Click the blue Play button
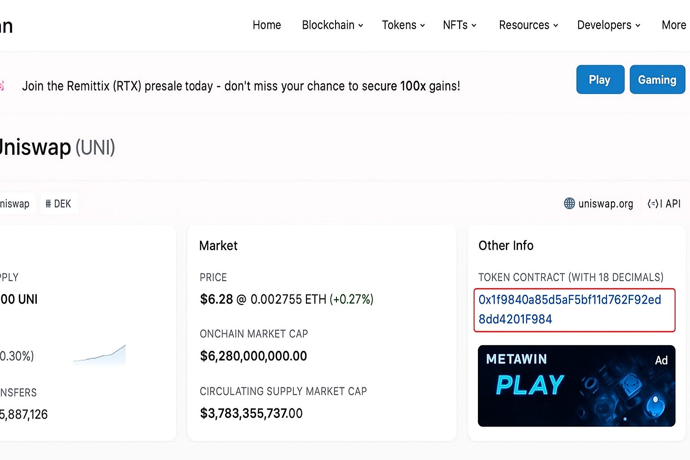Viewport: 690px width, 460px height. pyautogui.click(x=600, y=80)
